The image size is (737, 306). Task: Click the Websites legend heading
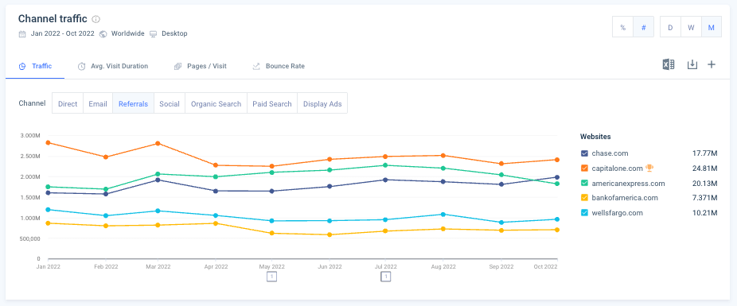click(x=595, y=137)
